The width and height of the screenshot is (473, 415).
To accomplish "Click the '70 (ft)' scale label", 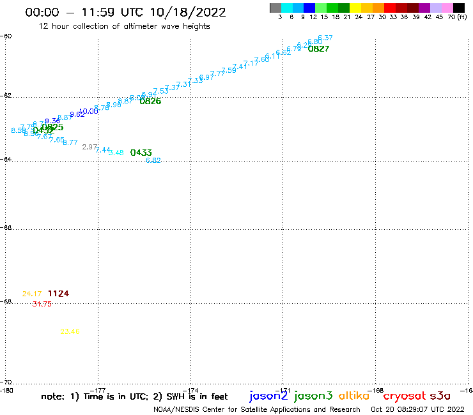I will pyautogui.click(x=457, y=17).
